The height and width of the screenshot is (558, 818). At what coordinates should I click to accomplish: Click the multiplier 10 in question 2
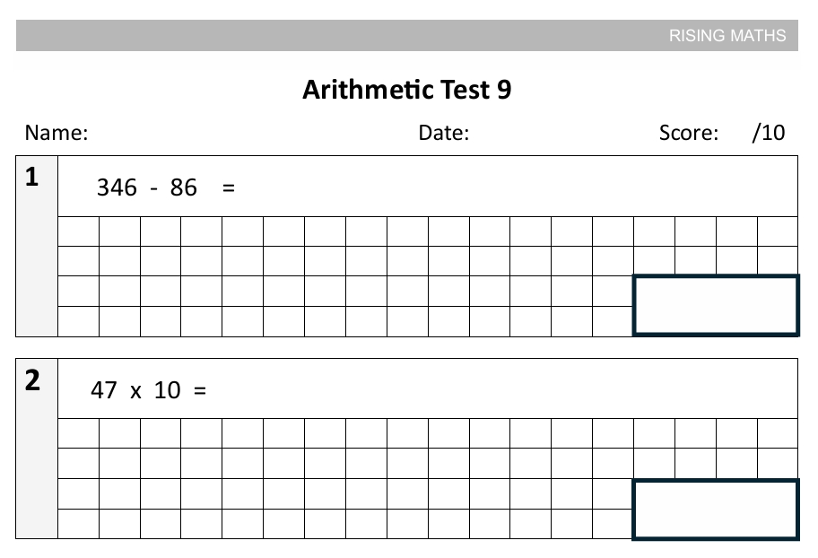[167, 390]
